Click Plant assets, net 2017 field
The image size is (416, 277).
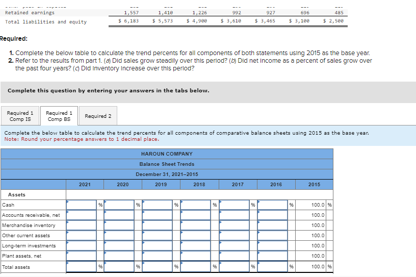pos(235,256)
